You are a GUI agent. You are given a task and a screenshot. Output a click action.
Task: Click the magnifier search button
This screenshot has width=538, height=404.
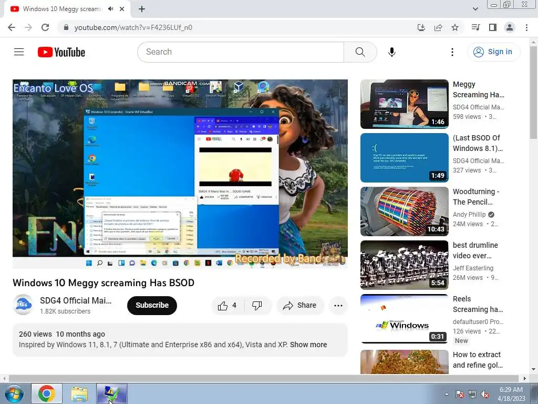(x=360, y=52)
